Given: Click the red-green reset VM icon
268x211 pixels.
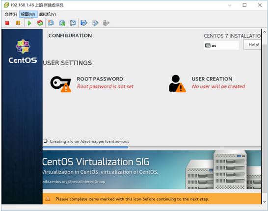Looking at the screenshot, I should [x=40, y=23].
